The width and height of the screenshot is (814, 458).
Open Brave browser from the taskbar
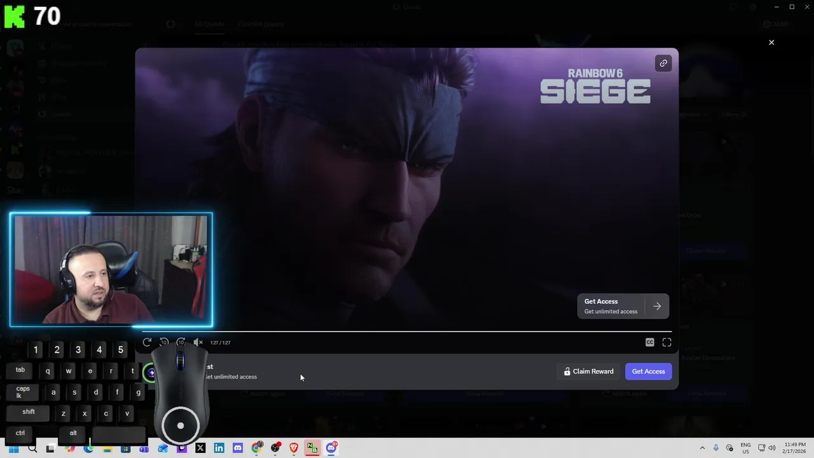(x=294, y=448)
